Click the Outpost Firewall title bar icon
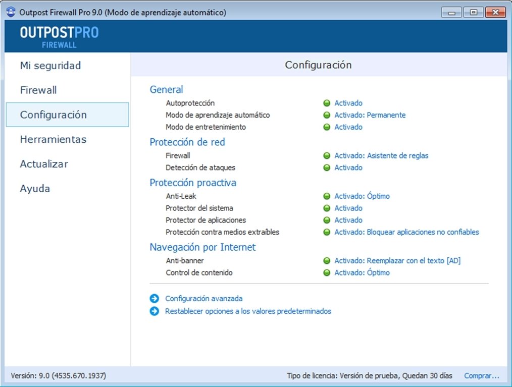 point(11,12)
